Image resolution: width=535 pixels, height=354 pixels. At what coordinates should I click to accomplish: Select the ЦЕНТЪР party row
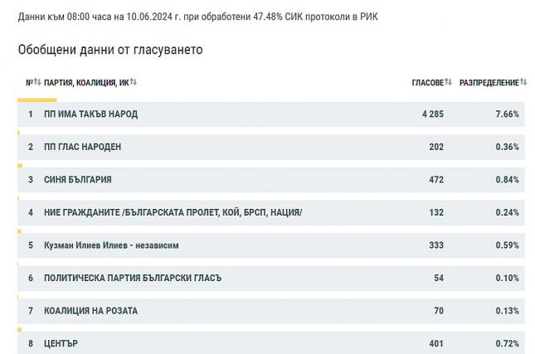point(271,342)
